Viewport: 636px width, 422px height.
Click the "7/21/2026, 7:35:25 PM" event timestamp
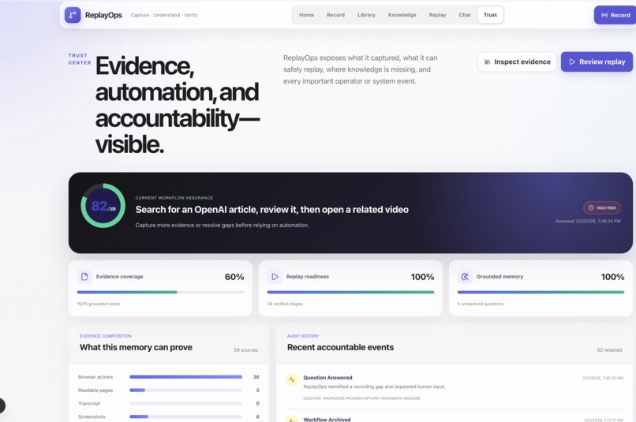(603, 378)
